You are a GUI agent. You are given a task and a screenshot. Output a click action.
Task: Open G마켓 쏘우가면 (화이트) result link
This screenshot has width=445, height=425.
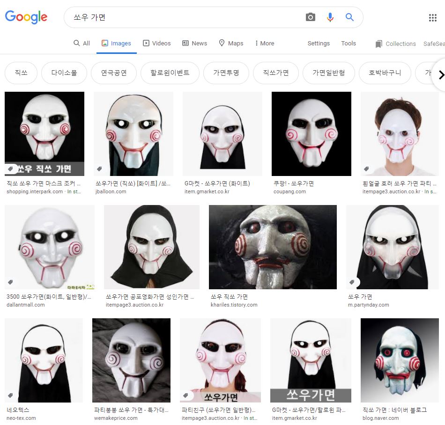tap(217, 183)
